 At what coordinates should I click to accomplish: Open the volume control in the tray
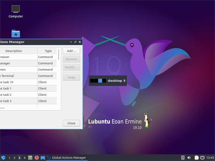pos(189,158)
